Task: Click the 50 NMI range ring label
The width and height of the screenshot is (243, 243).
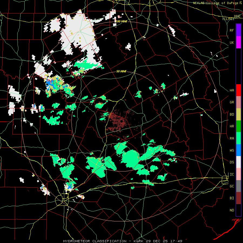Action: coord(121,71)
